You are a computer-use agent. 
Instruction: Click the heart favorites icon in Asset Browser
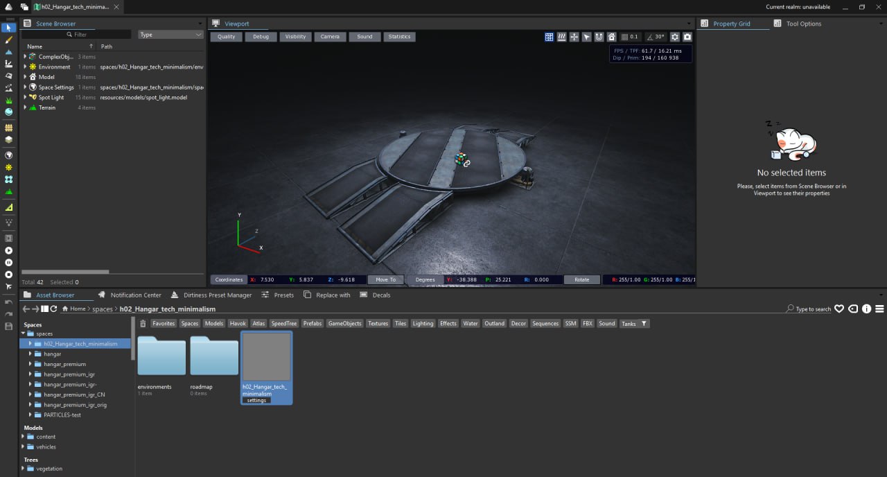(x=839, y=309)
